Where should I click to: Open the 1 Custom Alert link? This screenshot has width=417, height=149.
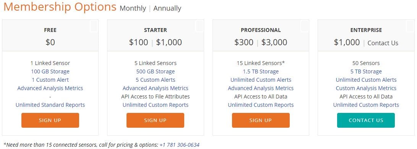click(x=50, y=80)
